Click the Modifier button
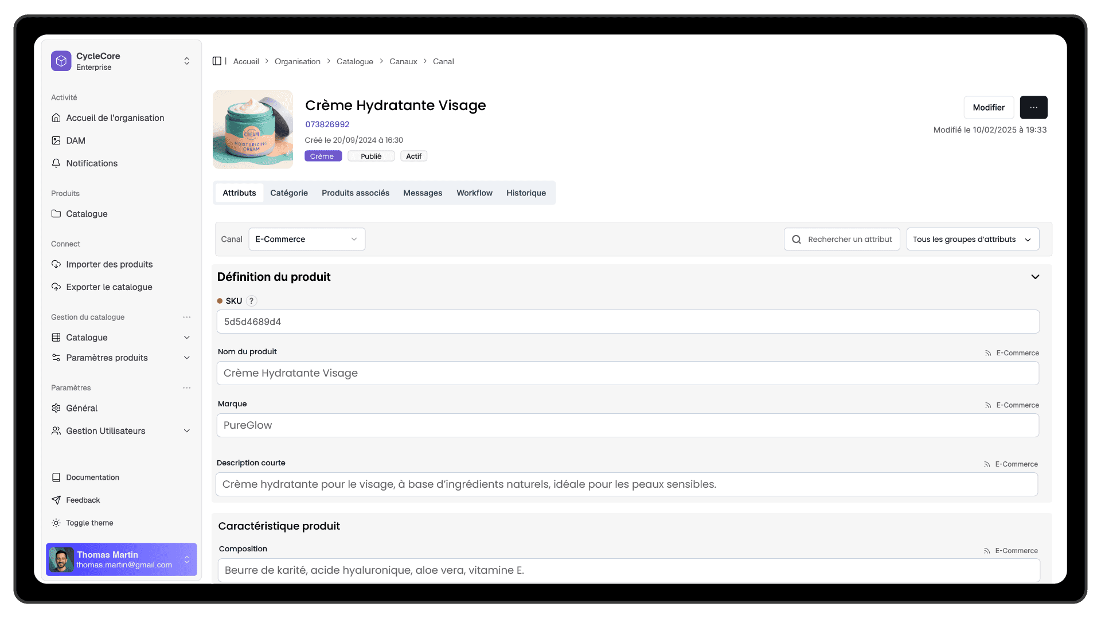The image size is (1101, 619). 989,107
